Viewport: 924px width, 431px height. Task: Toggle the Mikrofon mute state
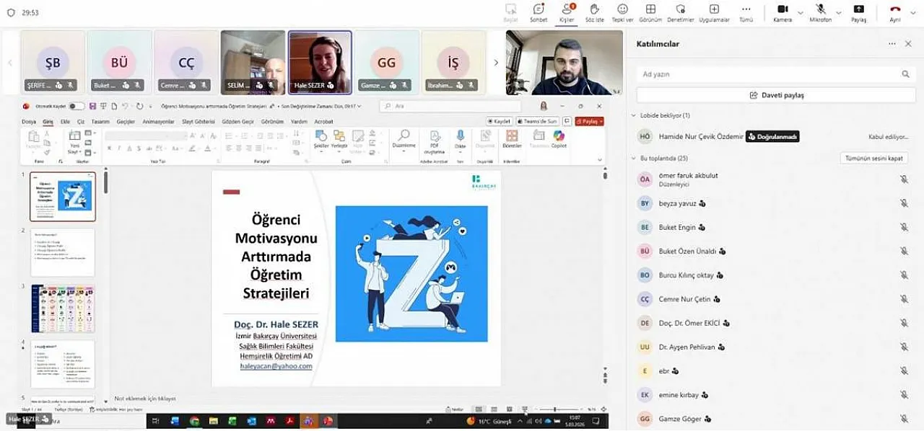[821, 12]
